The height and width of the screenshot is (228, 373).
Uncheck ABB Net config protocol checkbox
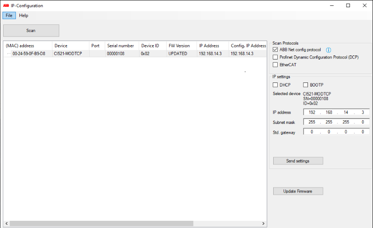click(x=275, y=50)
